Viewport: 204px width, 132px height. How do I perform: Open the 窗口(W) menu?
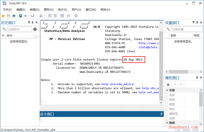point(91,10)
